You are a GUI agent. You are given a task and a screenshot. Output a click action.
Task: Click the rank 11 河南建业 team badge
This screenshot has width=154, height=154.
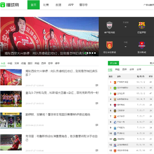pyautogui.click(x=115, y=139)
